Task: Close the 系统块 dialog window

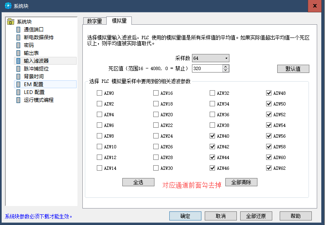Action: [315, 6]
